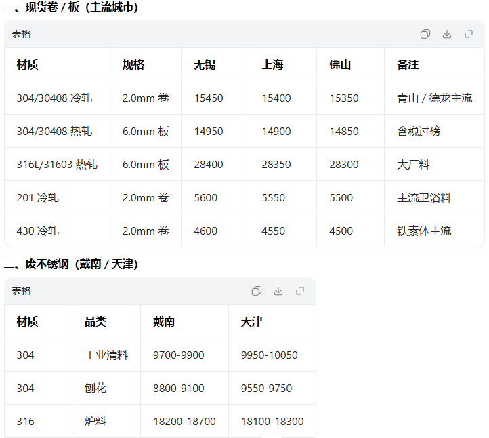The width and height of the screenshot is (489, 438).
Task: Click the 无锡 column header
Action: coord(205,64)
